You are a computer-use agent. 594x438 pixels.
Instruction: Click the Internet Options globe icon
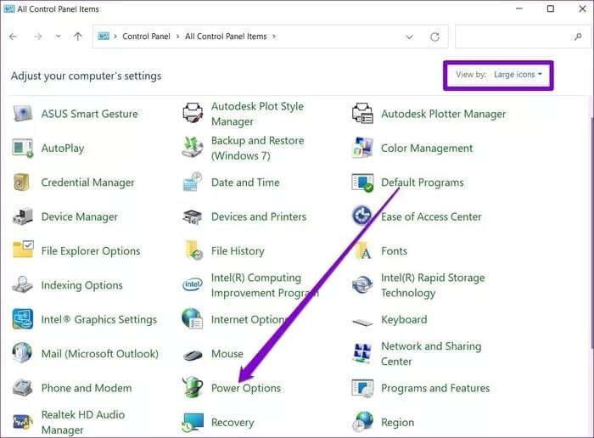[193, 318]
